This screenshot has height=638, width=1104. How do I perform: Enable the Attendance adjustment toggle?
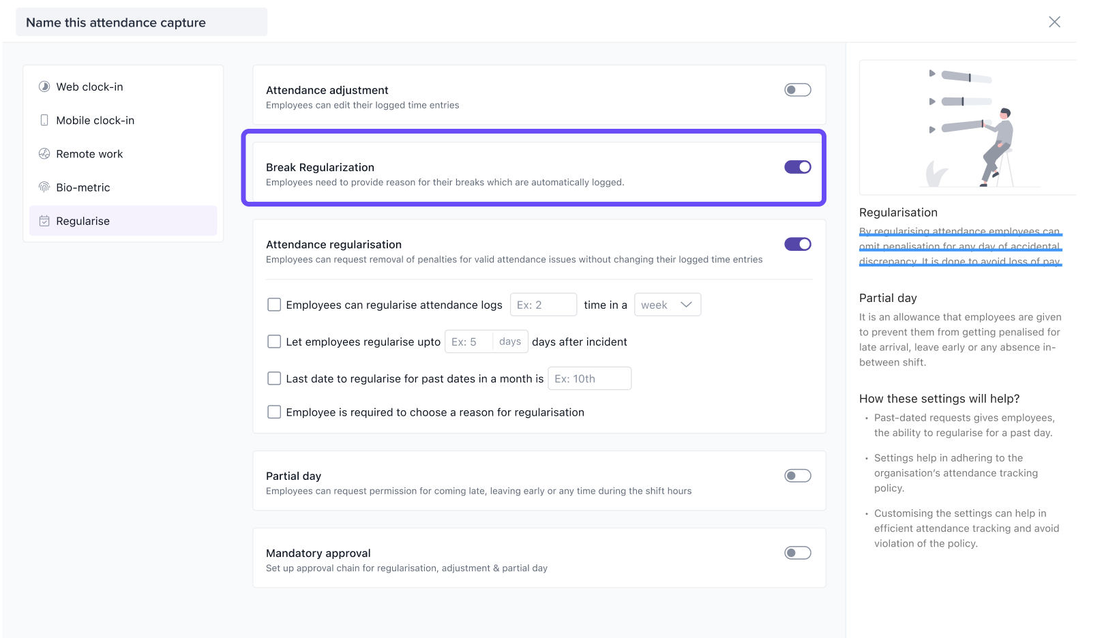coord(797,90)
